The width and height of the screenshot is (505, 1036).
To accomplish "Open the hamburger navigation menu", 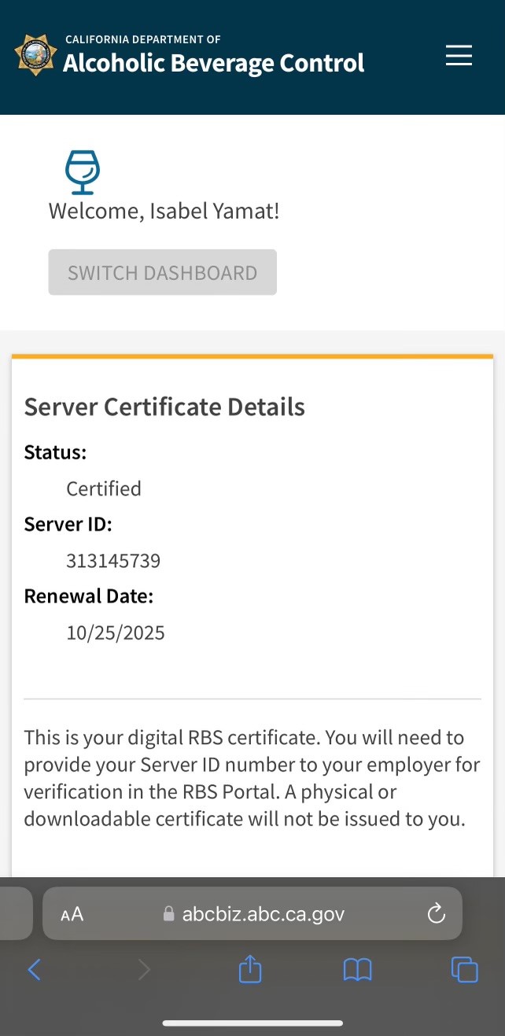I will tap(459, 56).
